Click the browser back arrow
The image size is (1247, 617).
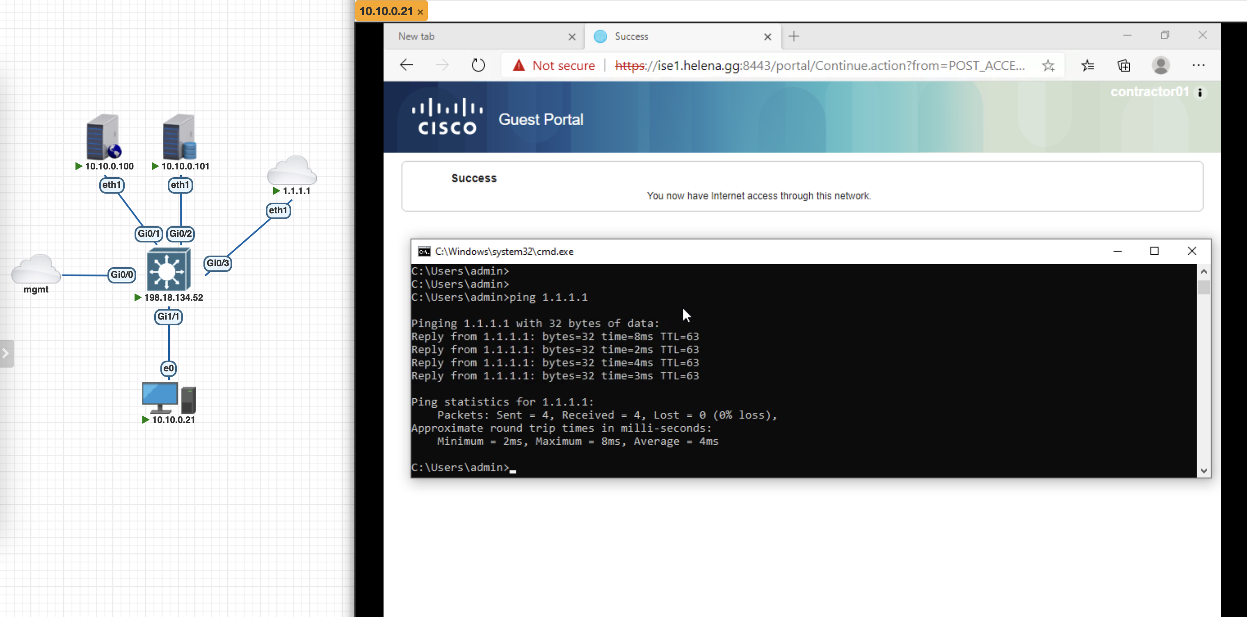406,65
